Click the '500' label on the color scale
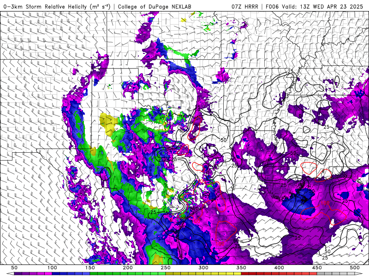 point(355,268)
